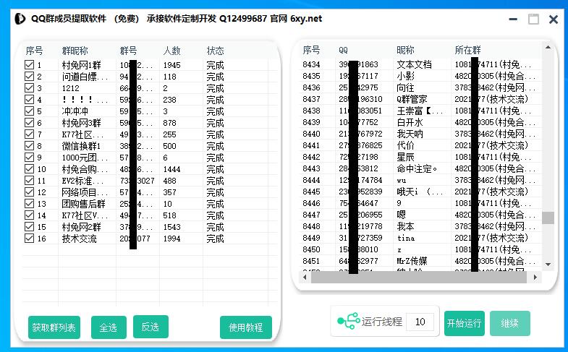The width and height of the screenshot is (568, 352).
Task: Select member nickname MrZ传媒
Action: tap(412, 261)
